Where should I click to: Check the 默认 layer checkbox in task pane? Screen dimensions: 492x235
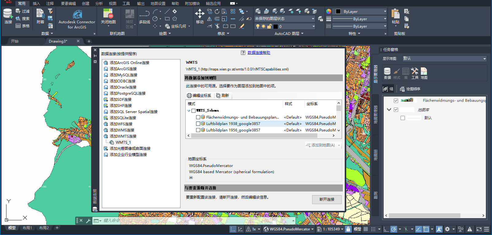point(403,118)
